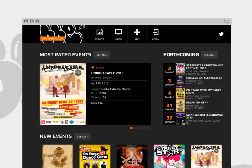This screenshot has width=252, height=168.
Task: Open the Events calendar icon
Action: point(99,32)
